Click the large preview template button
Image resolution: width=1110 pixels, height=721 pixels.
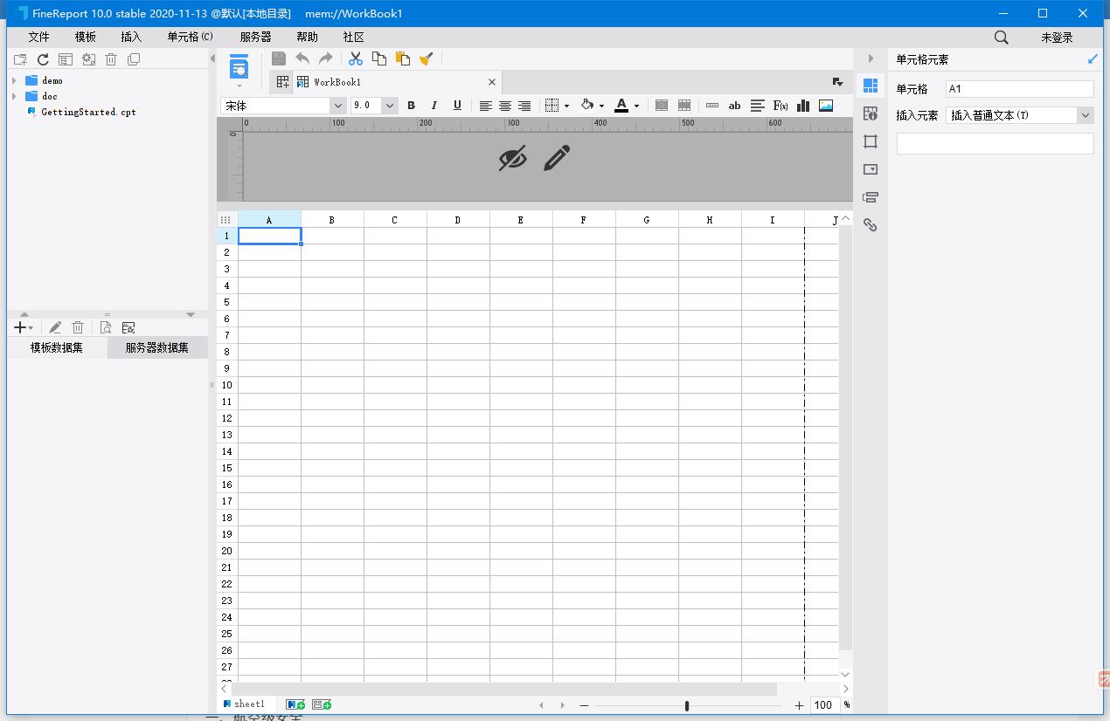239,66
